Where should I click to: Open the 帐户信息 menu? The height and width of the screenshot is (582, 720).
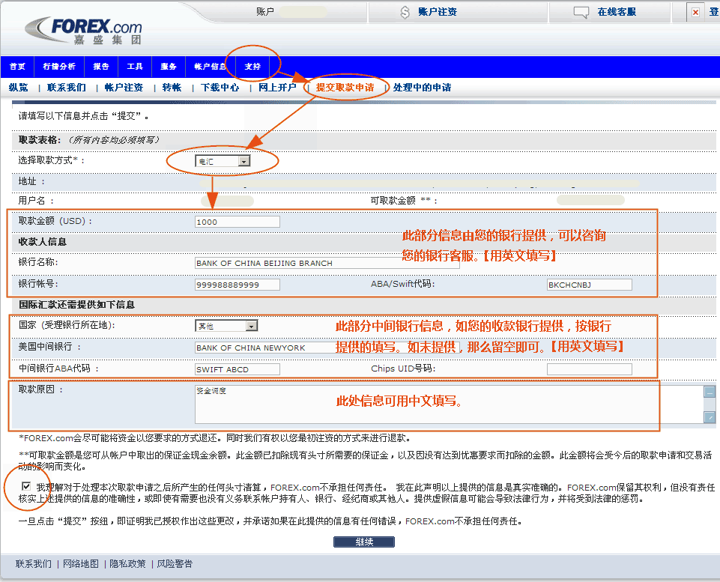(210, 67)
